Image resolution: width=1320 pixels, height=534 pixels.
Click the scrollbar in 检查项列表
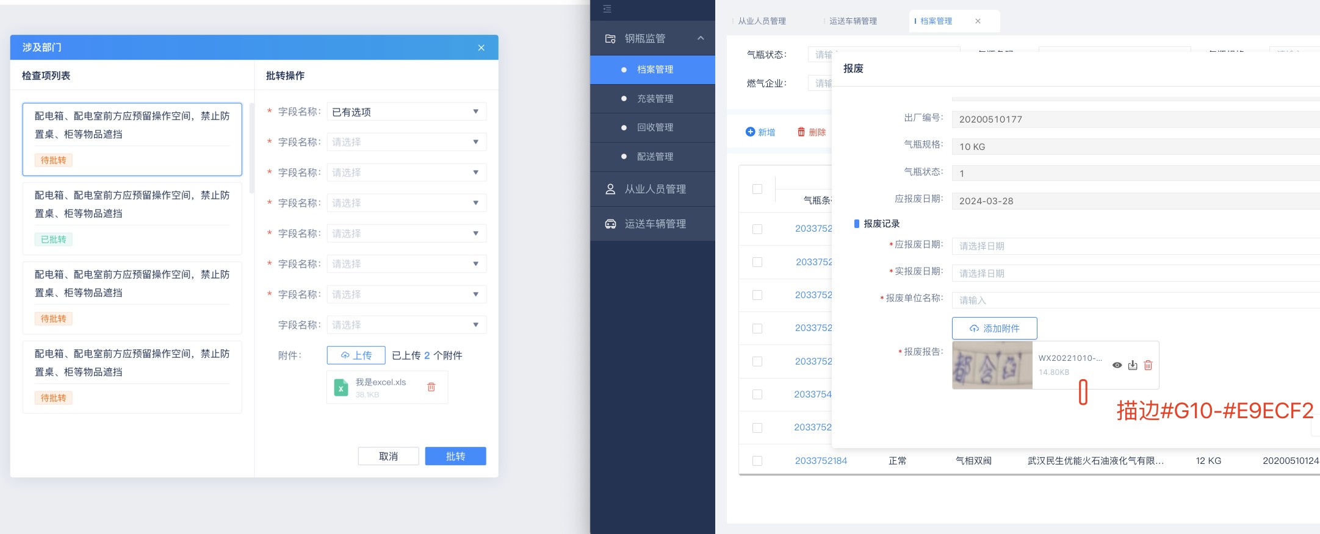pyautogui.click(x=251, y=148)
